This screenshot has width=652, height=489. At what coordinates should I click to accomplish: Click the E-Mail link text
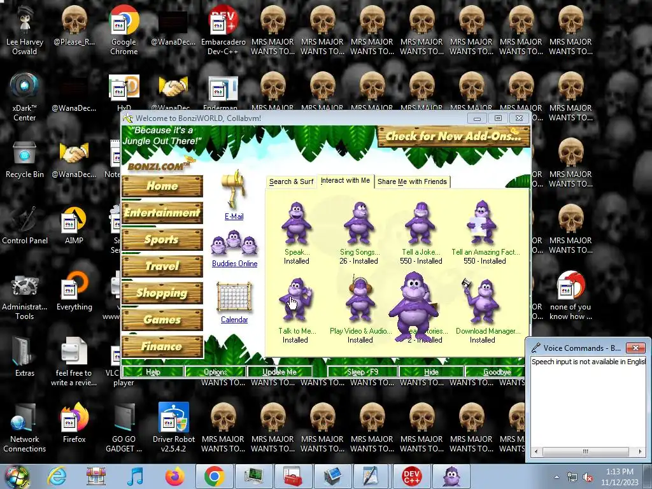[234, 216]
